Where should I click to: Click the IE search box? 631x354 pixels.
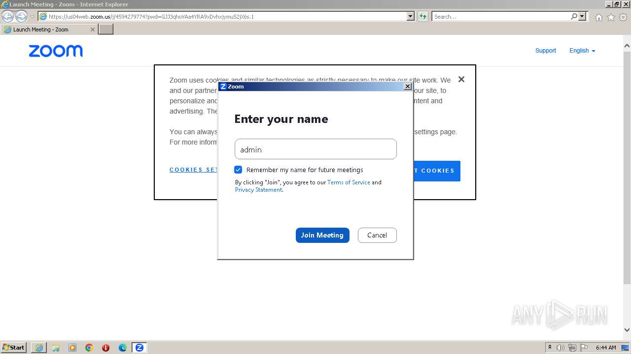click(x=501, y=16)
